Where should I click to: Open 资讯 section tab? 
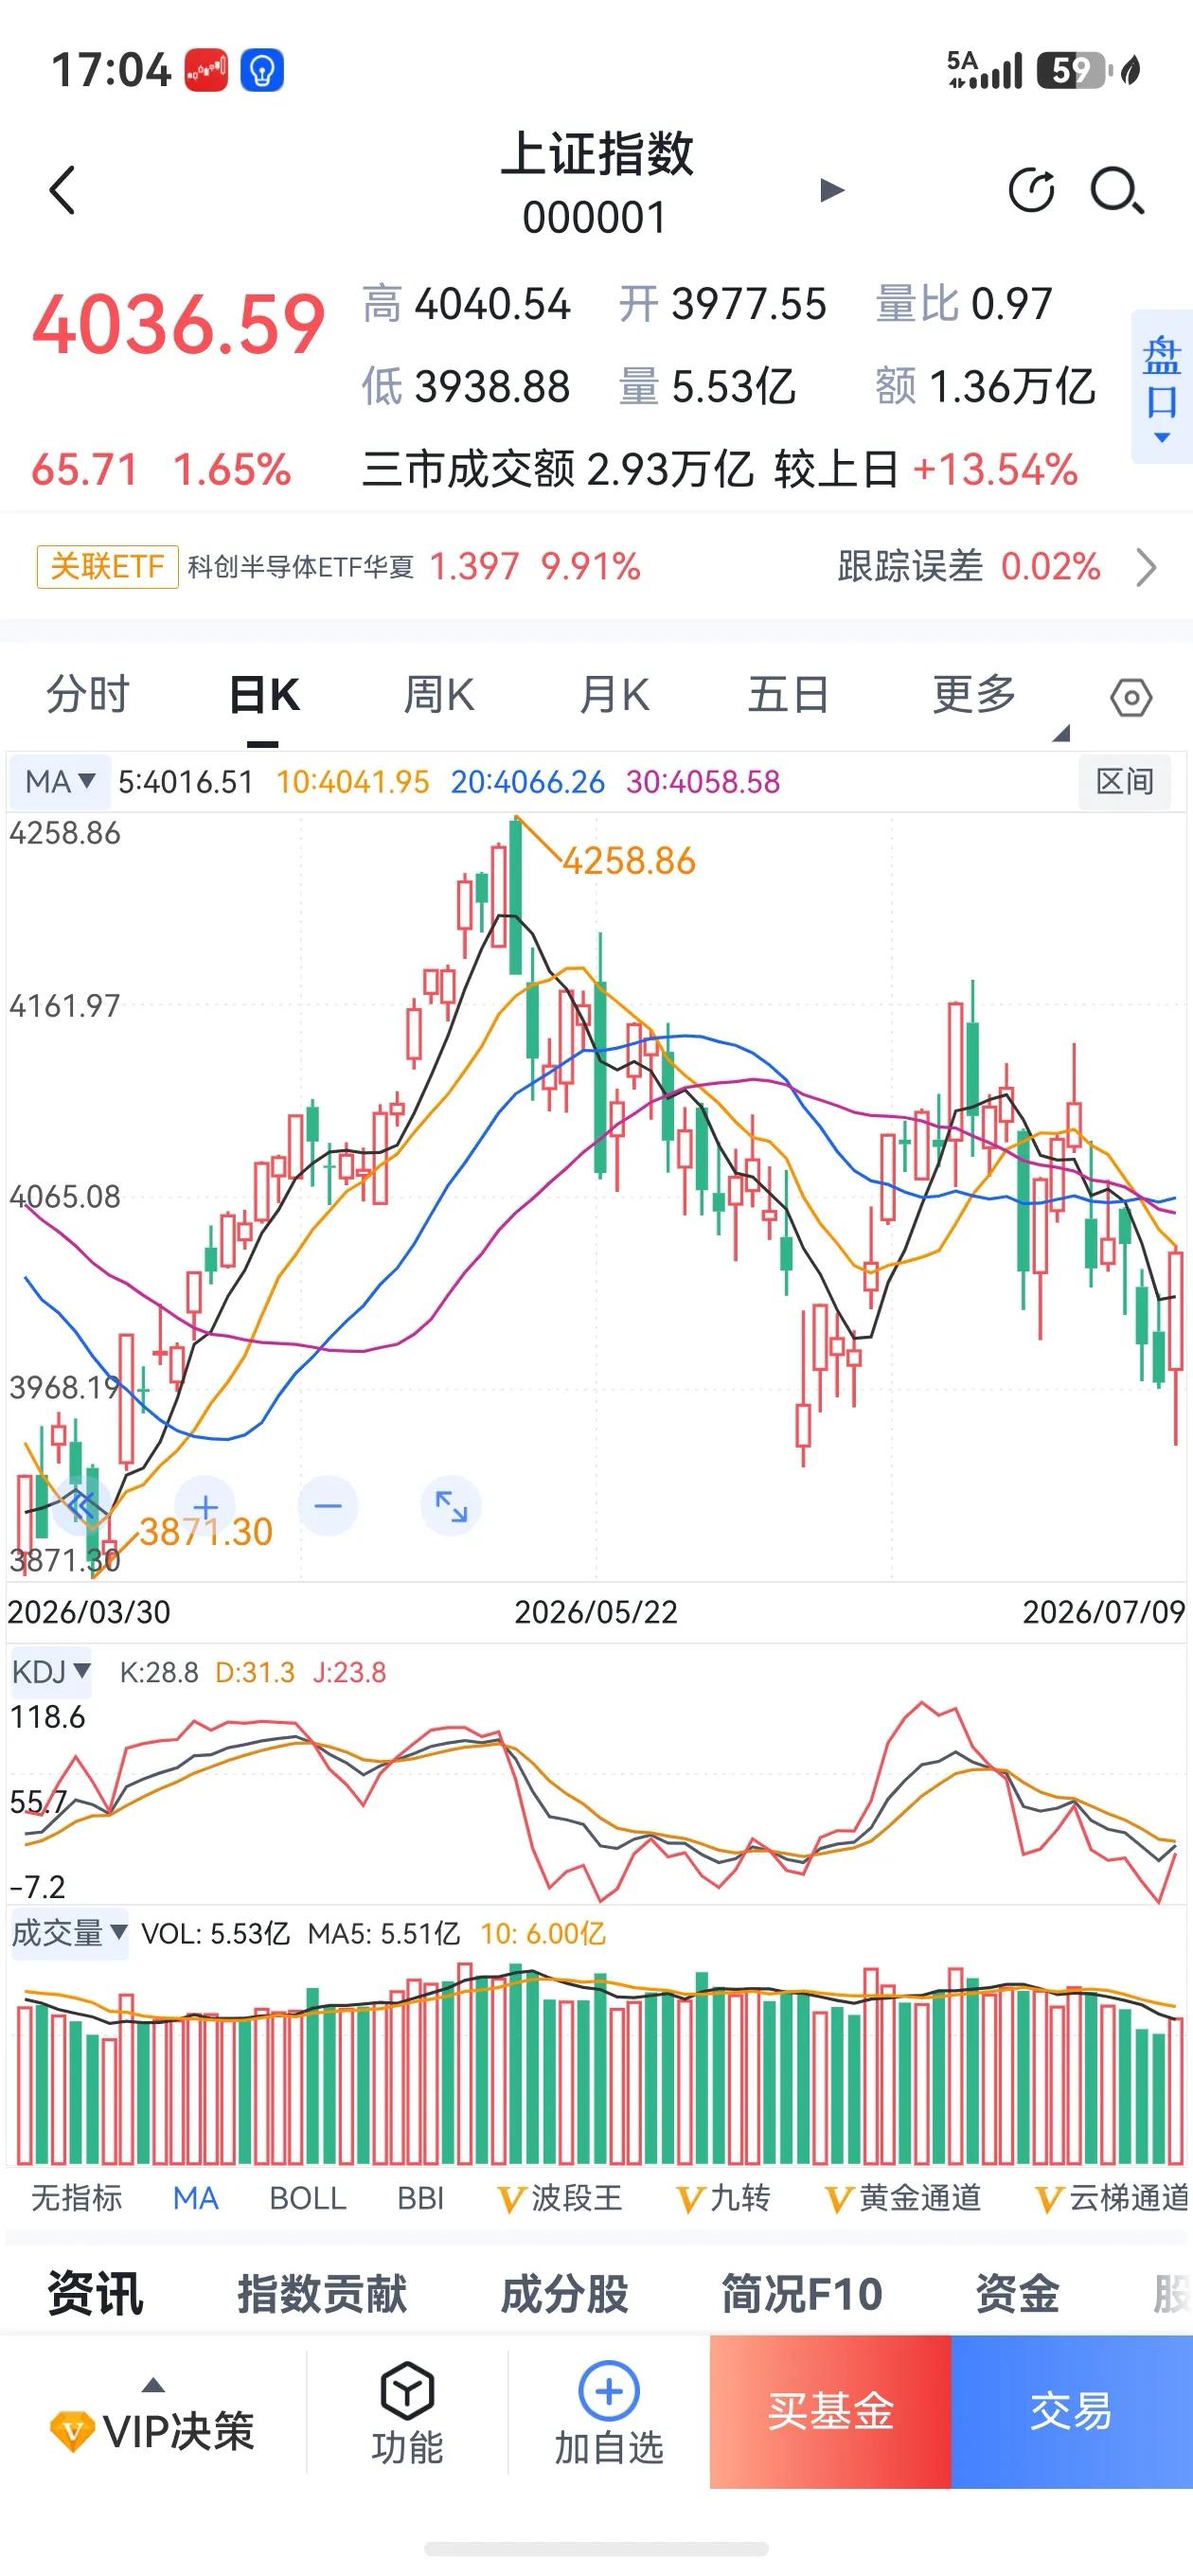click(x=95, y=2294)
